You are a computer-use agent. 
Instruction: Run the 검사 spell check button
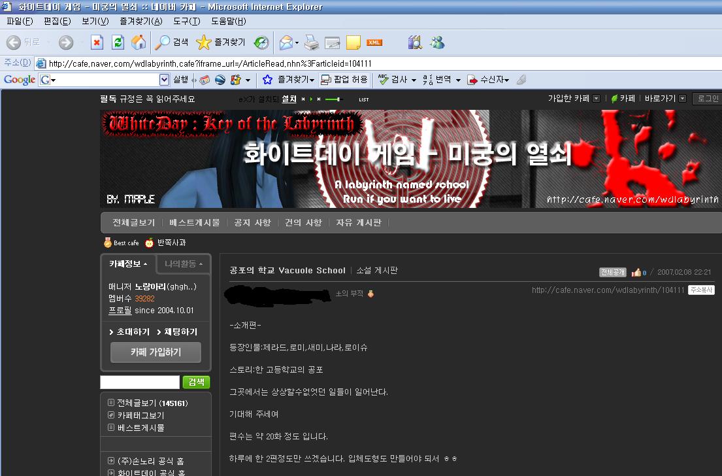(393, 80)
